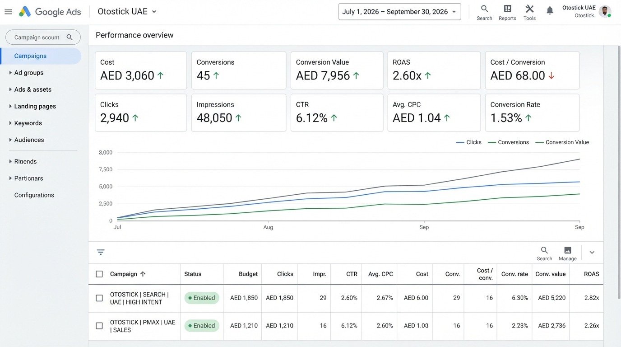Image resolution: width=621 pixels, height=347 pixels.
Task: View notifications bell
Action: tap(550, 11)
